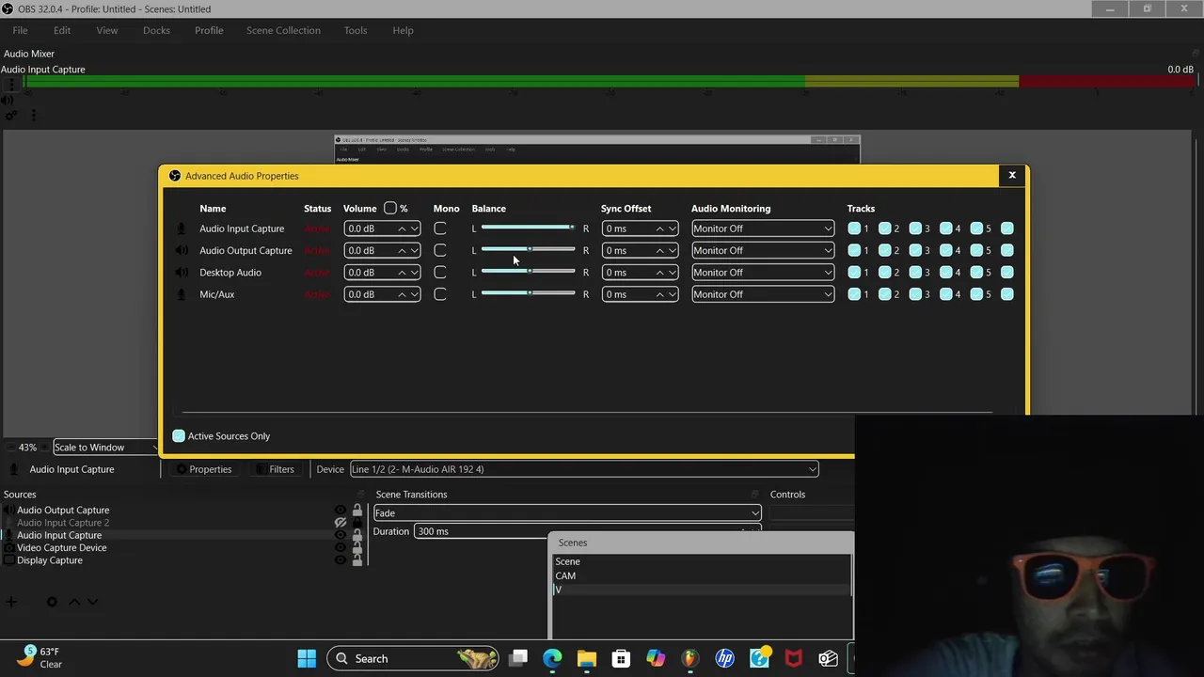Toggle lock for Audio Output Capture source
The height and width of the screenshot is (677, 1204).
tap(356, 511)
